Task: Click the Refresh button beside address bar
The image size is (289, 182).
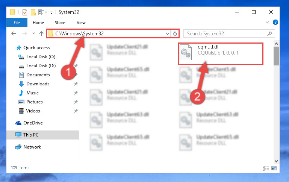Action: [x=175, y=33]
